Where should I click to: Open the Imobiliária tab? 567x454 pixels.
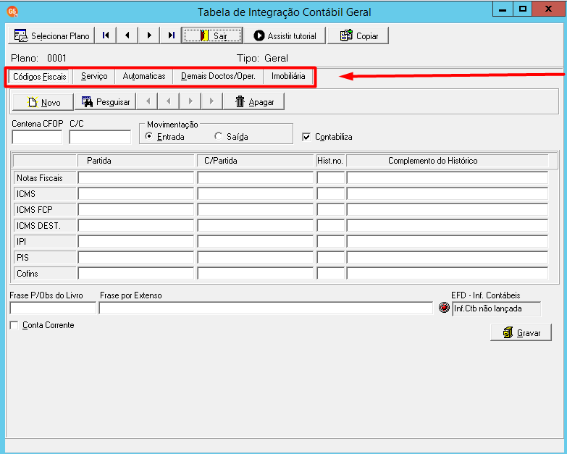tap(288, 76)
